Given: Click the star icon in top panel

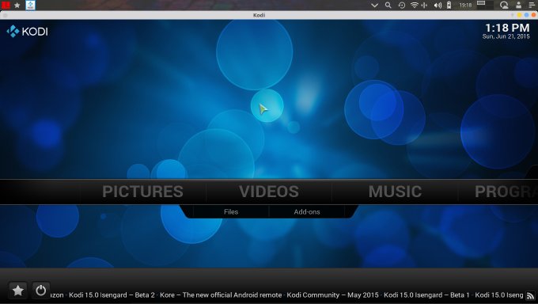Looking at the screenshot, I should tap(17, 6).
